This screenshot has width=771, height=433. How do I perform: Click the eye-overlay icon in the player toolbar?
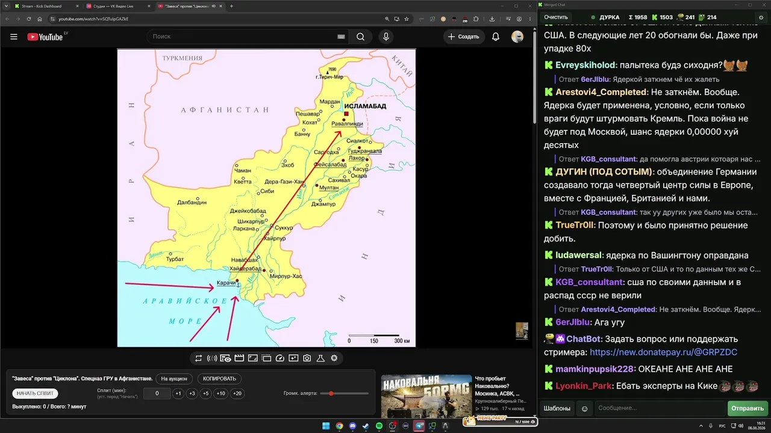pos(225,358)
